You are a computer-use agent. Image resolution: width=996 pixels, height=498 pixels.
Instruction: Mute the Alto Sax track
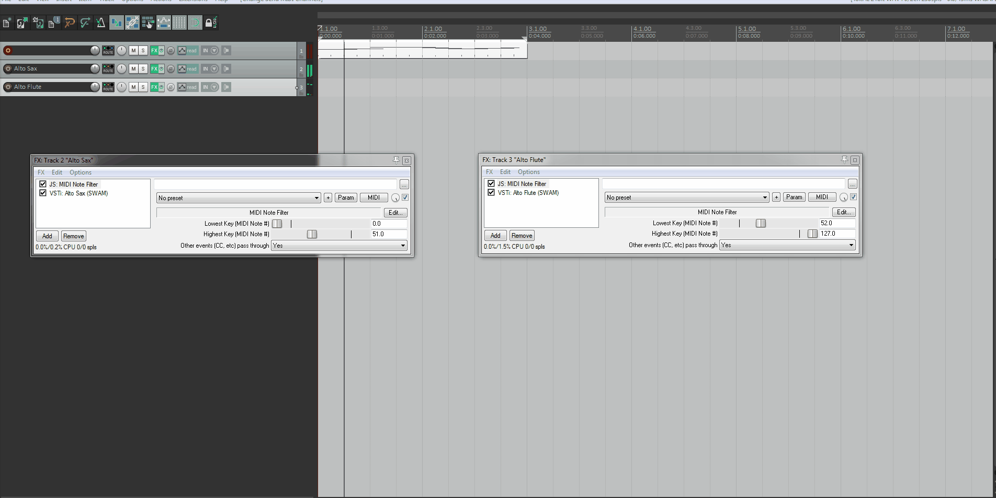[x=133, y=68]
